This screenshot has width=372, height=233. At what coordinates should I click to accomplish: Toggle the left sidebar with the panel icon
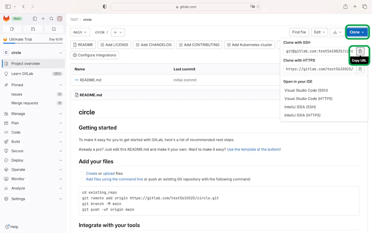coord(34,18)
